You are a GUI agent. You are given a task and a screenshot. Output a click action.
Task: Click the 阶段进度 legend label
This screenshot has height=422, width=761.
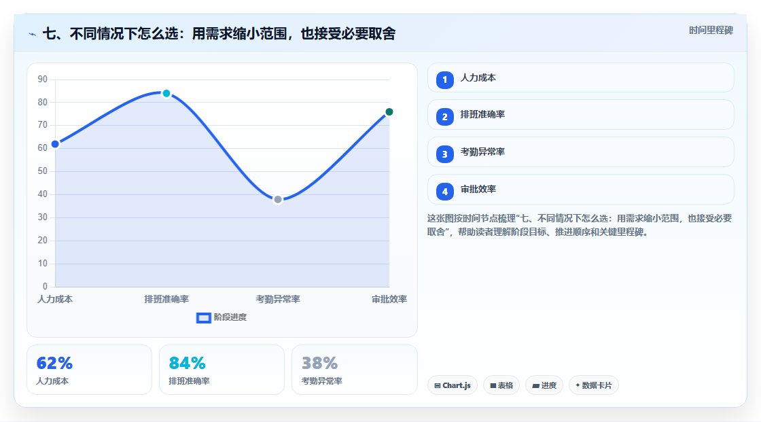pyautogui.click(x=230, y=317)
